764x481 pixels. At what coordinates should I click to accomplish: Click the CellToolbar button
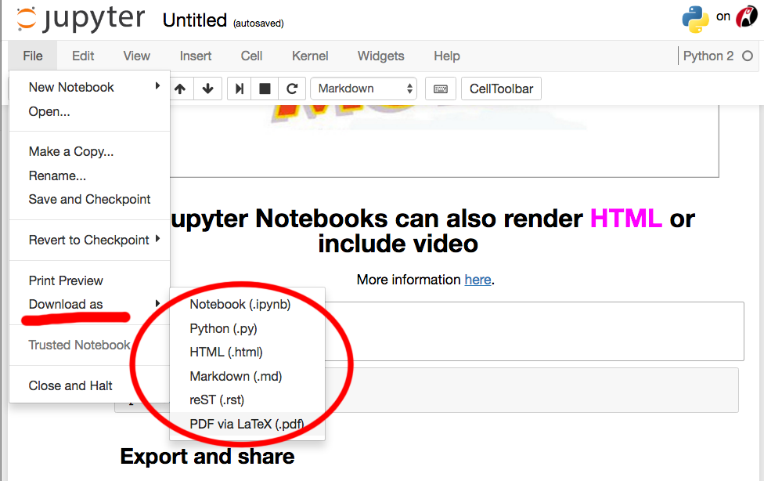click(x=501, y=89)
